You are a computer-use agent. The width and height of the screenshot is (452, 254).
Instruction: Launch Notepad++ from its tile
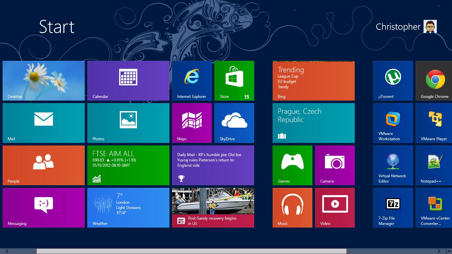[x=434, y=165]
